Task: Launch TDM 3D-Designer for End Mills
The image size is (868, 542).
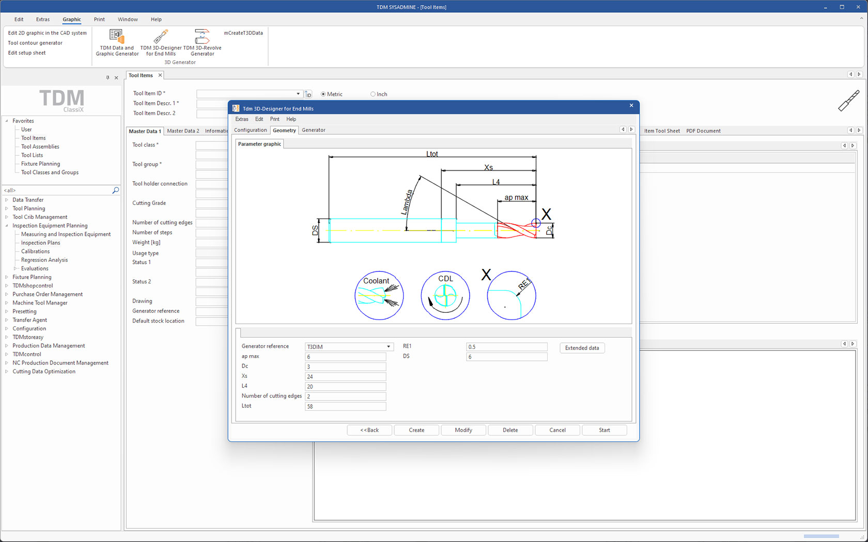Action: (x=161, y=42)
